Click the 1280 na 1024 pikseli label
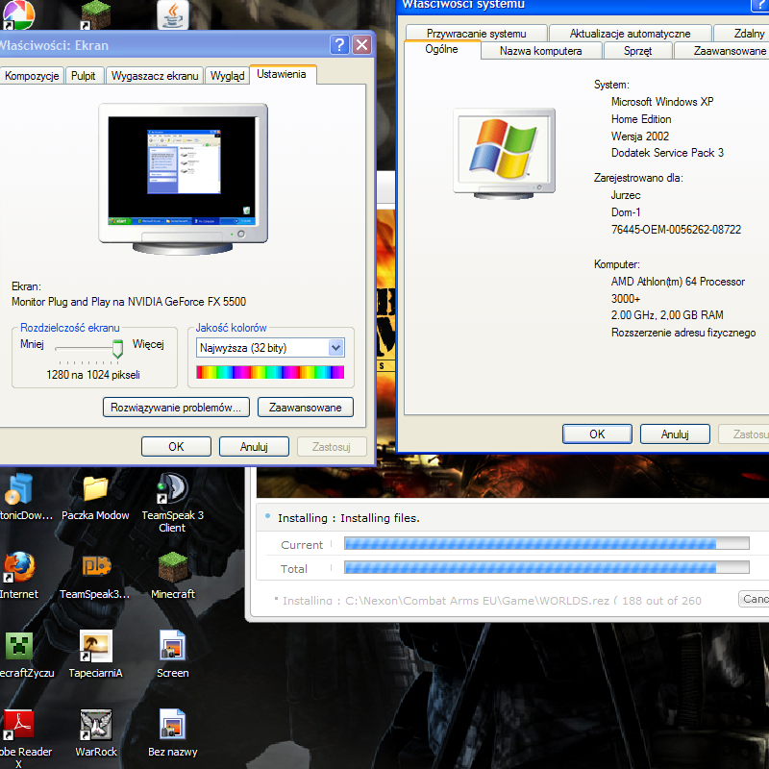 coord(93,375)
